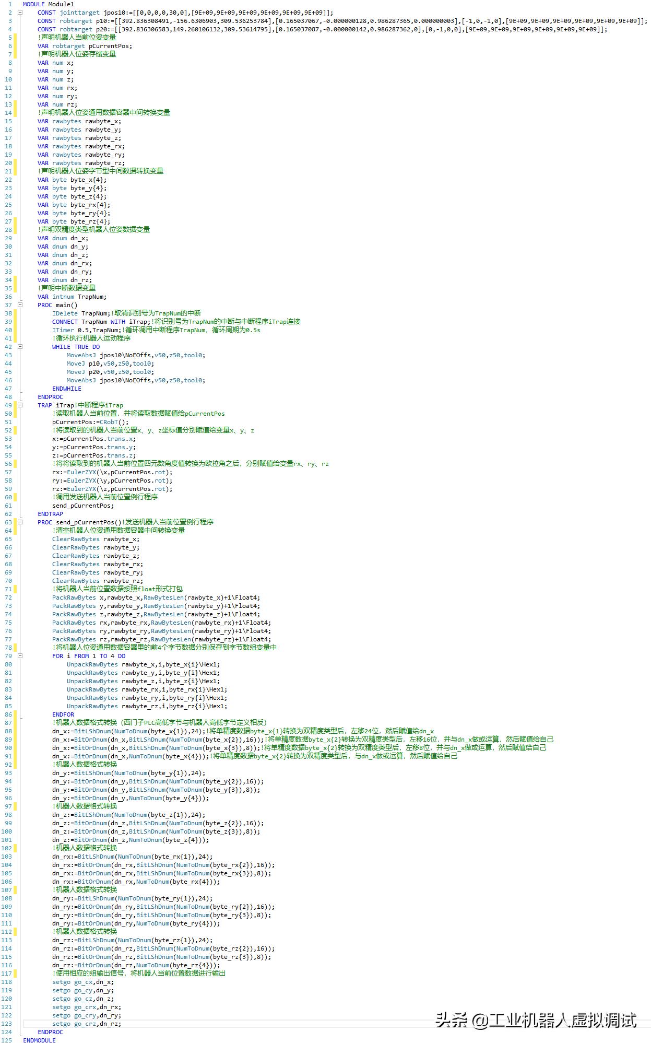Click the PackRawBytes x,rawbyte_x line
The width and height of the screenshot is (651, 1043).
coord(156,597)
